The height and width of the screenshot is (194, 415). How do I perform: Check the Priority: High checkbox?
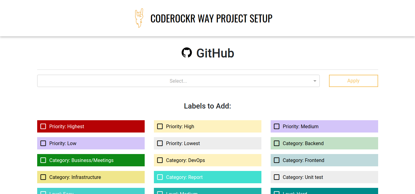160,126
